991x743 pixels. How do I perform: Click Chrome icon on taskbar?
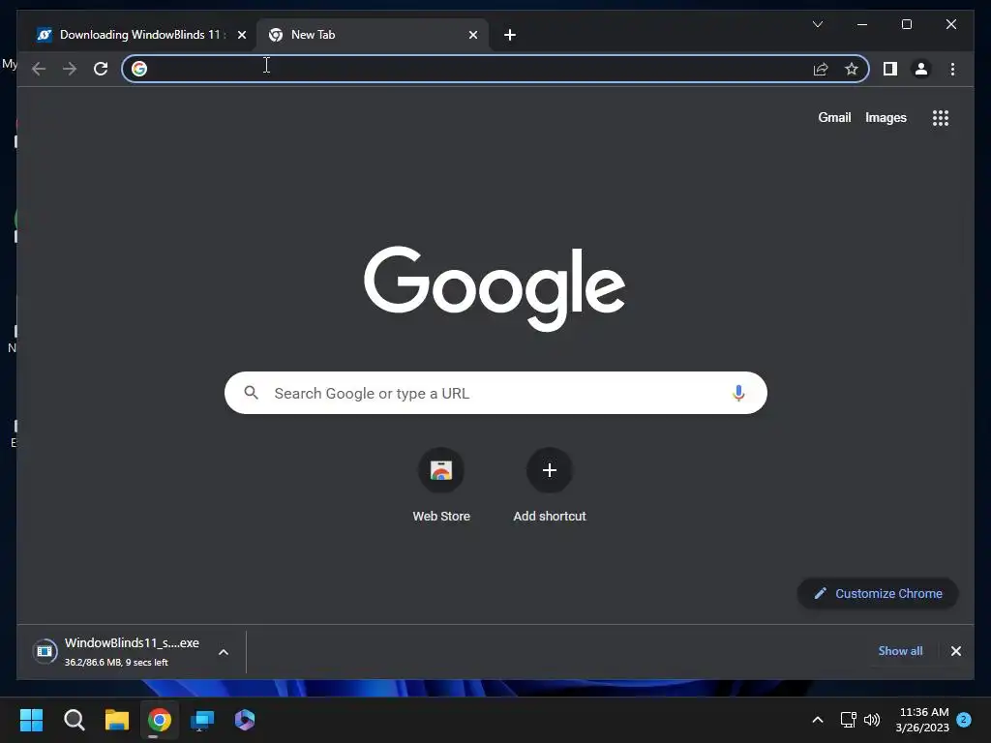(160, 720)
